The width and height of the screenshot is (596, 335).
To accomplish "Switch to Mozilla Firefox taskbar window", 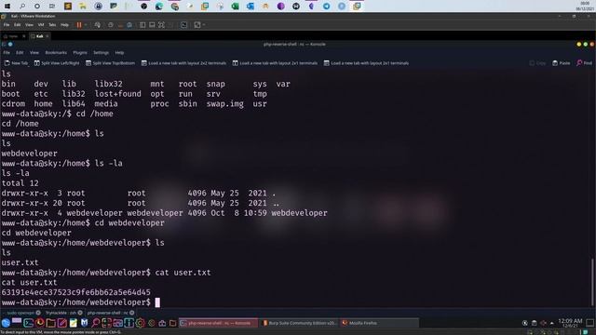I will tap(379, 323).
